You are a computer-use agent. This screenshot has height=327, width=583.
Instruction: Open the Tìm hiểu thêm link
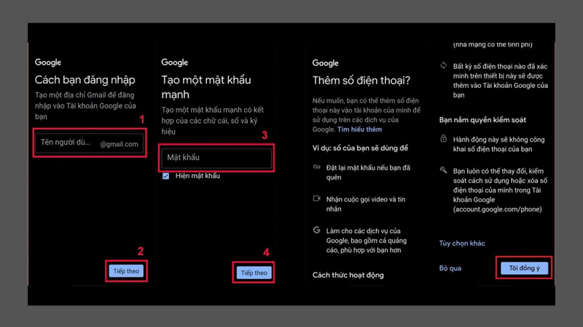[x=359, y=129]
